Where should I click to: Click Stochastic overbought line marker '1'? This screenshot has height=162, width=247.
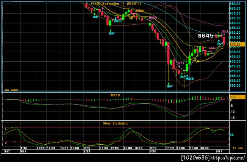pos(5,129)
